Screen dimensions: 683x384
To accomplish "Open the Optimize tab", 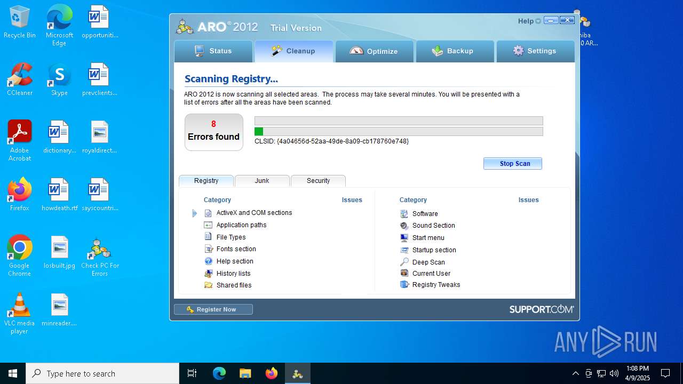I will click(375, 51).
